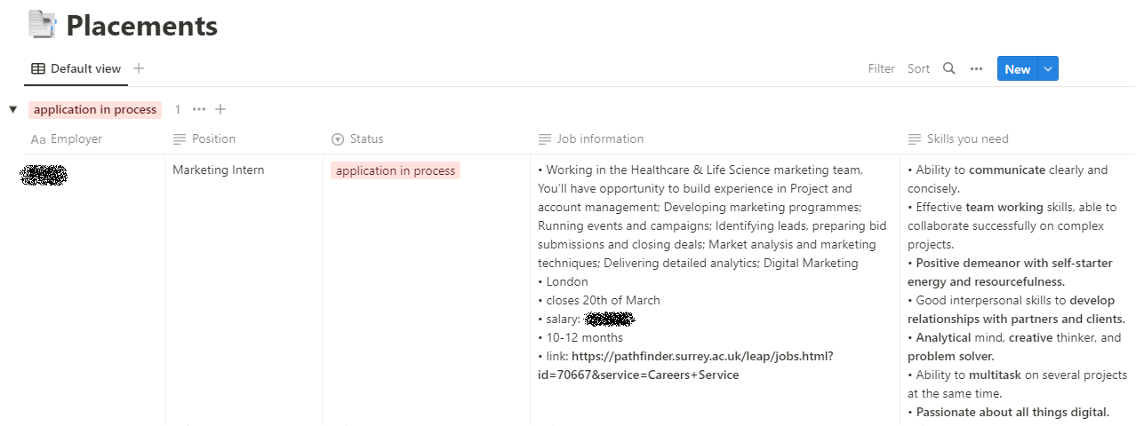This screenshot has width=1136, height=426.
Task: Open the view's three-dot options menu
Action: (x=976, y=68)
